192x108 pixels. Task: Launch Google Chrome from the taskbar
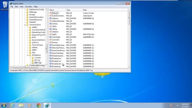click(x=39, y=105)
